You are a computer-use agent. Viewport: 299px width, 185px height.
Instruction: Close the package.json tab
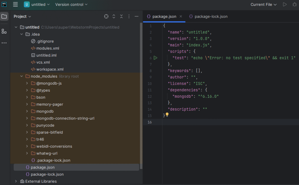181,16
